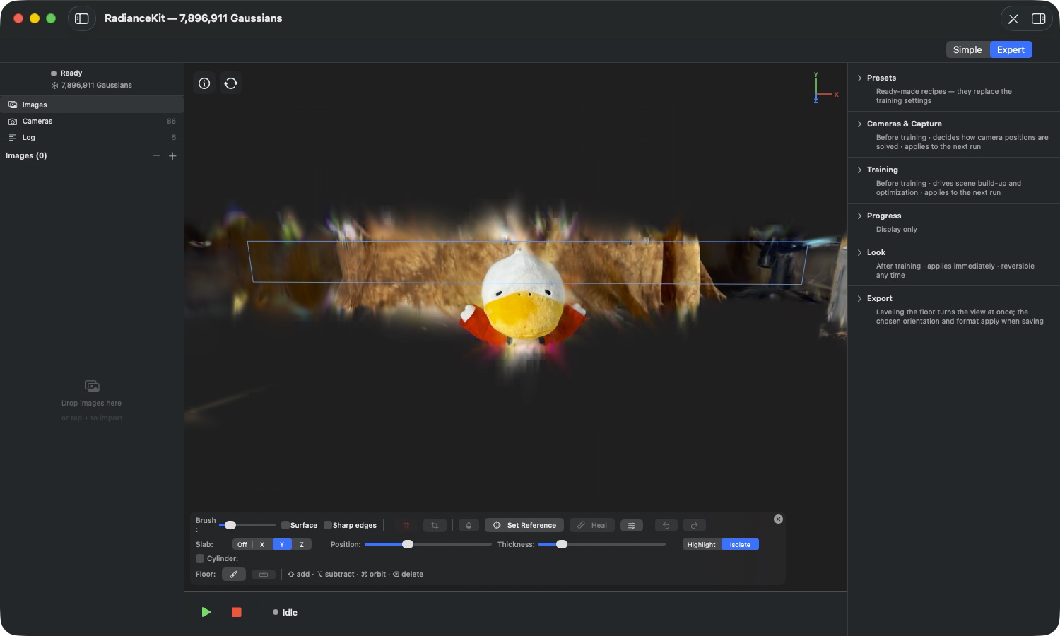
Task: Open the Log sidebar item
Action: [92, 138]
